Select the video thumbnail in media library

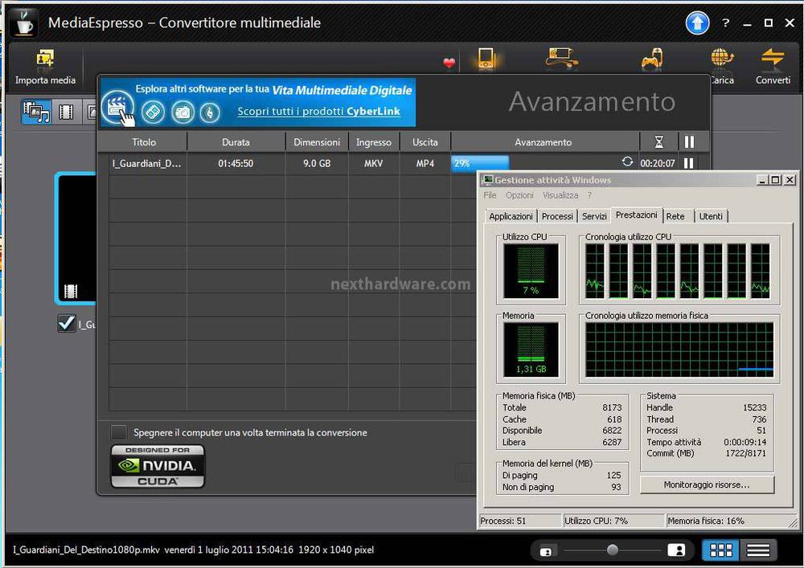[76, 238]
